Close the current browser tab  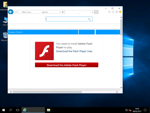(92, 12)
